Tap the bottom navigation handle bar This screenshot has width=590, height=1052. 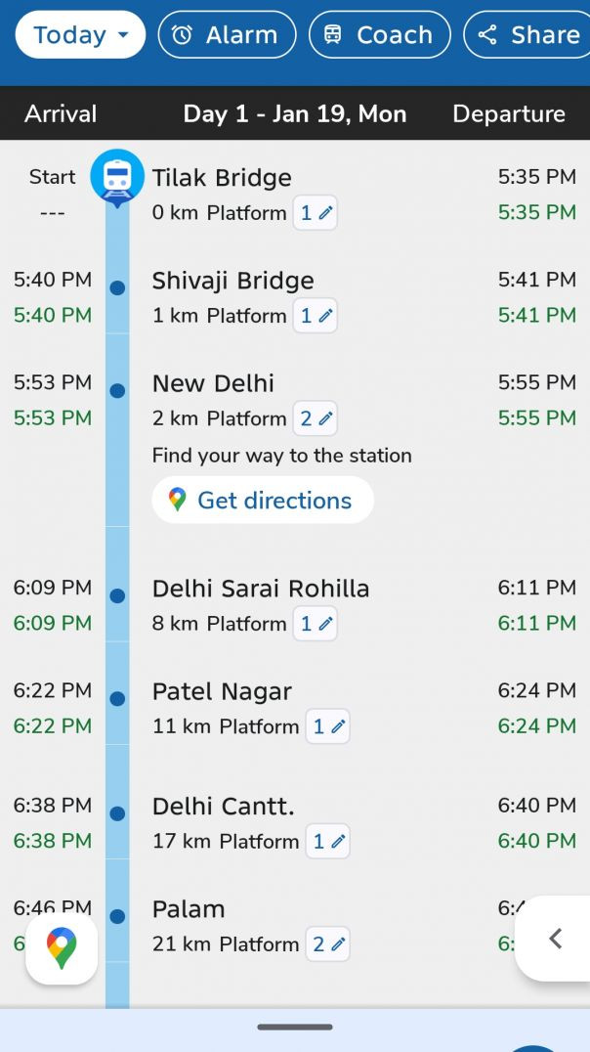pyautogui.click(x=295, y=1027)
